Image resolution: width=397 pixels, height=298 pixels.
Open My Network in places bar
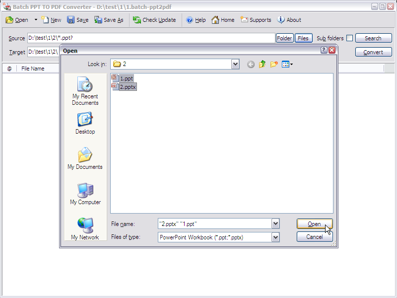85,229
